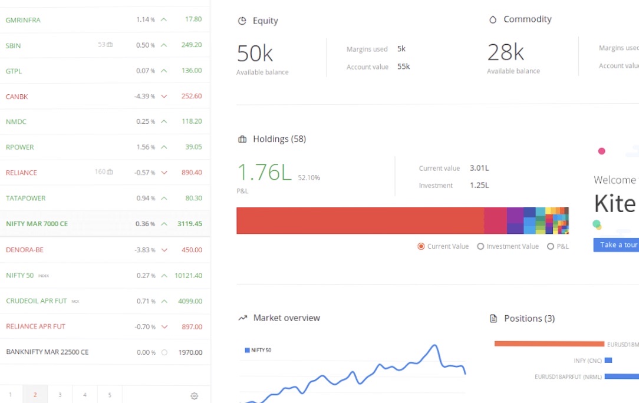Screen dimensions: 639x403
Task: Click the orange EURUSD positions bar
Action: tap(549, 344)
